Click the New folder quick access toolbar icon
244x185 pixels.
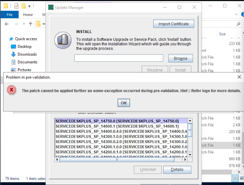pyautogui.click(x=24, y=6)
